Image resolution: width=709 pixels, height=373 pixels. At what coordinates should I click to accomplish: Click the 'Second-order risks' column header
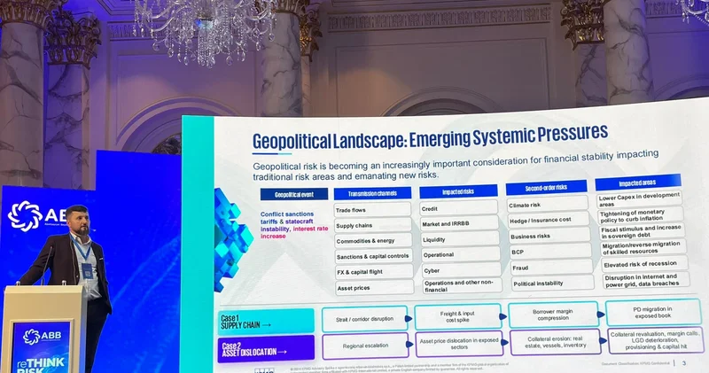click(546, 187)
